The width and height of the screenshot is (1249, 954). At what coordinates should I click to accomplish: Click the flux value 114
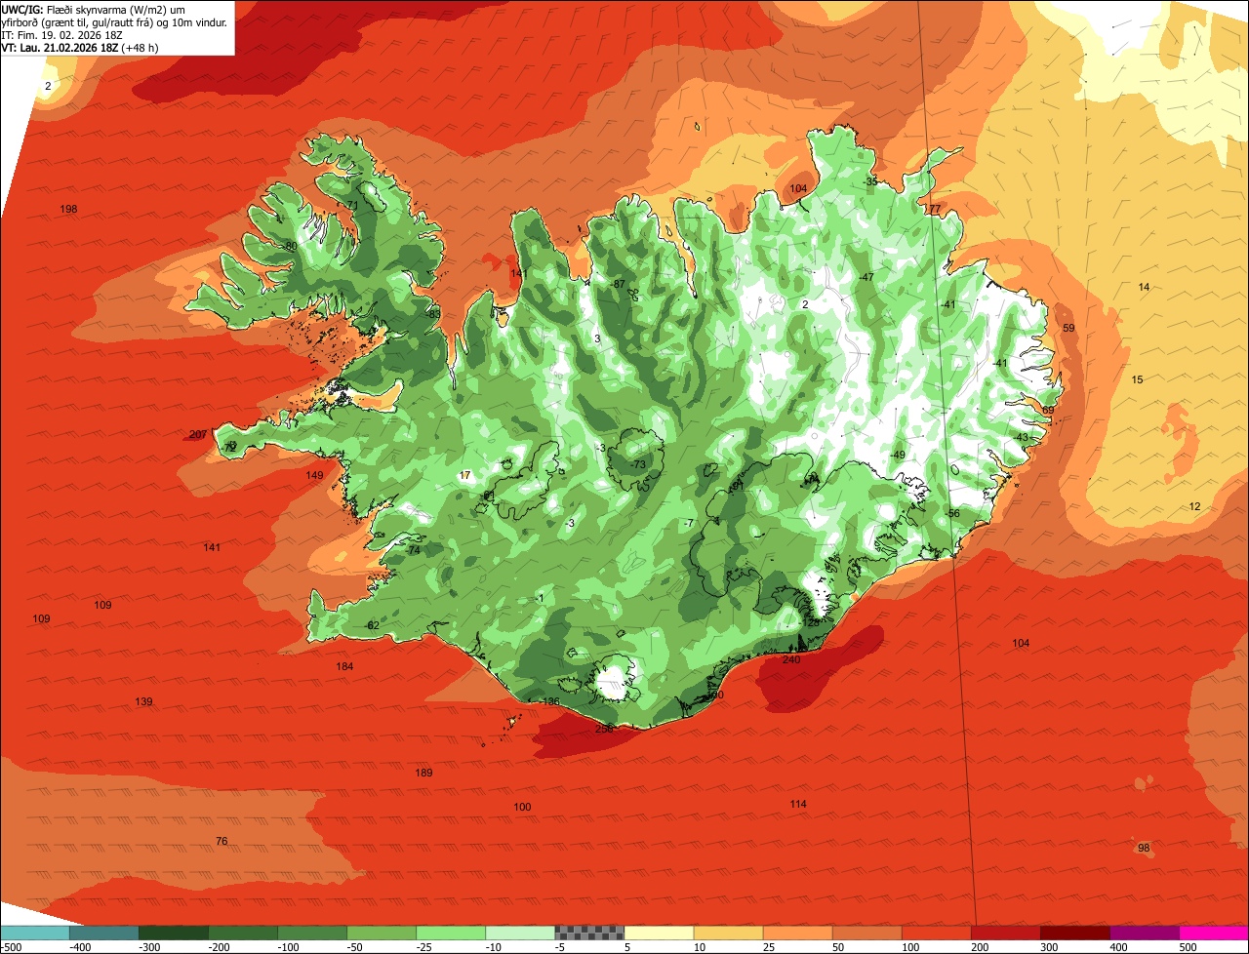tap(798, 805)
